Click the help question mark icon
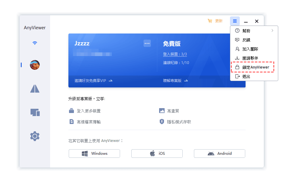 click(237, 30)
